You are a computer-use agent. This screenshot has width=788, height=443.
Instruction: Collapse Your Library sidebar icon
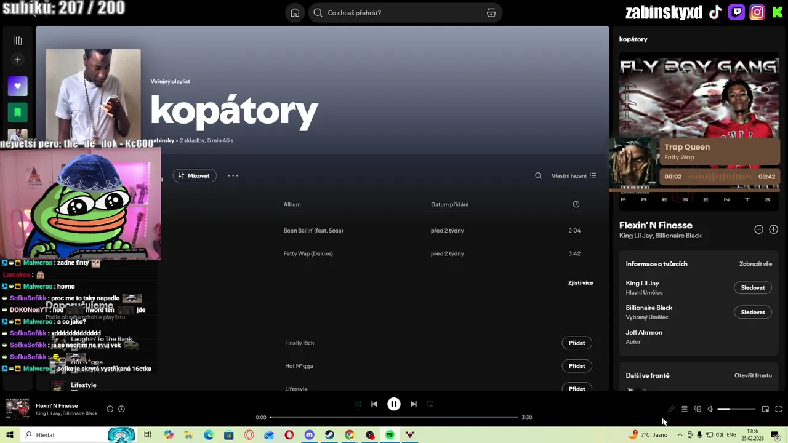17,41
